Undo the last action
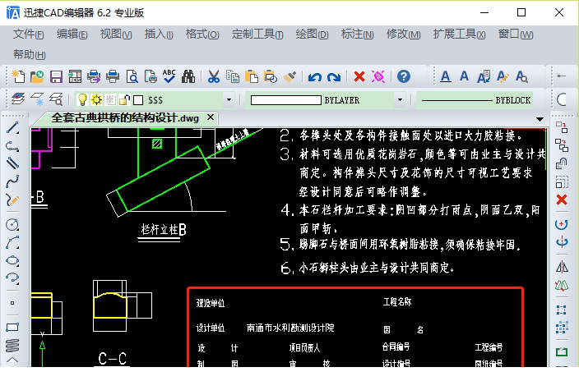Viewport: 579px width, 381px height. [x=315, y=76]
